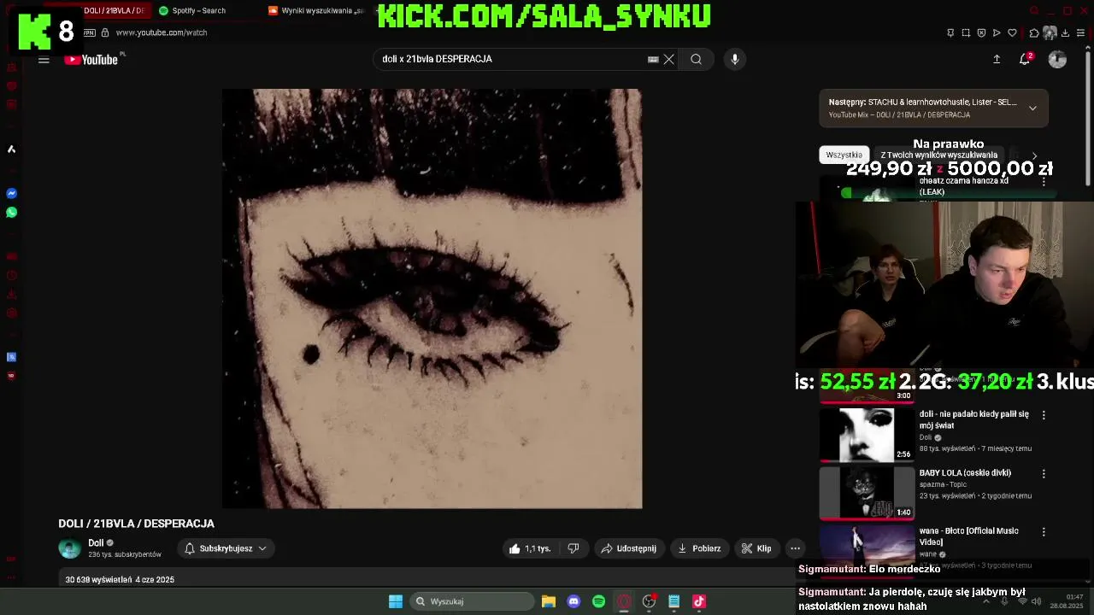Open the browser extensions puzzle icon
The height and width of the screenshot is (615, 1094).
click(x=1034, y=32)
